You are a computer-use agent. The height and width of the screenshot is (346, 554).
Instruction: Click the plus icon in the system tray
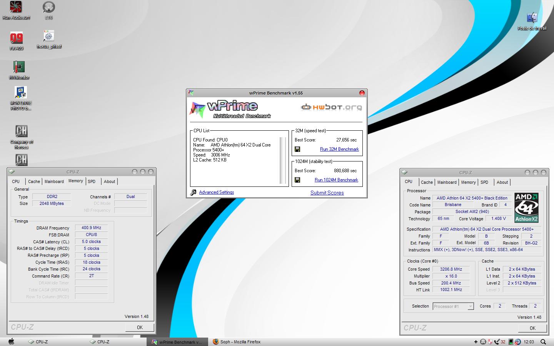point(476,342)
